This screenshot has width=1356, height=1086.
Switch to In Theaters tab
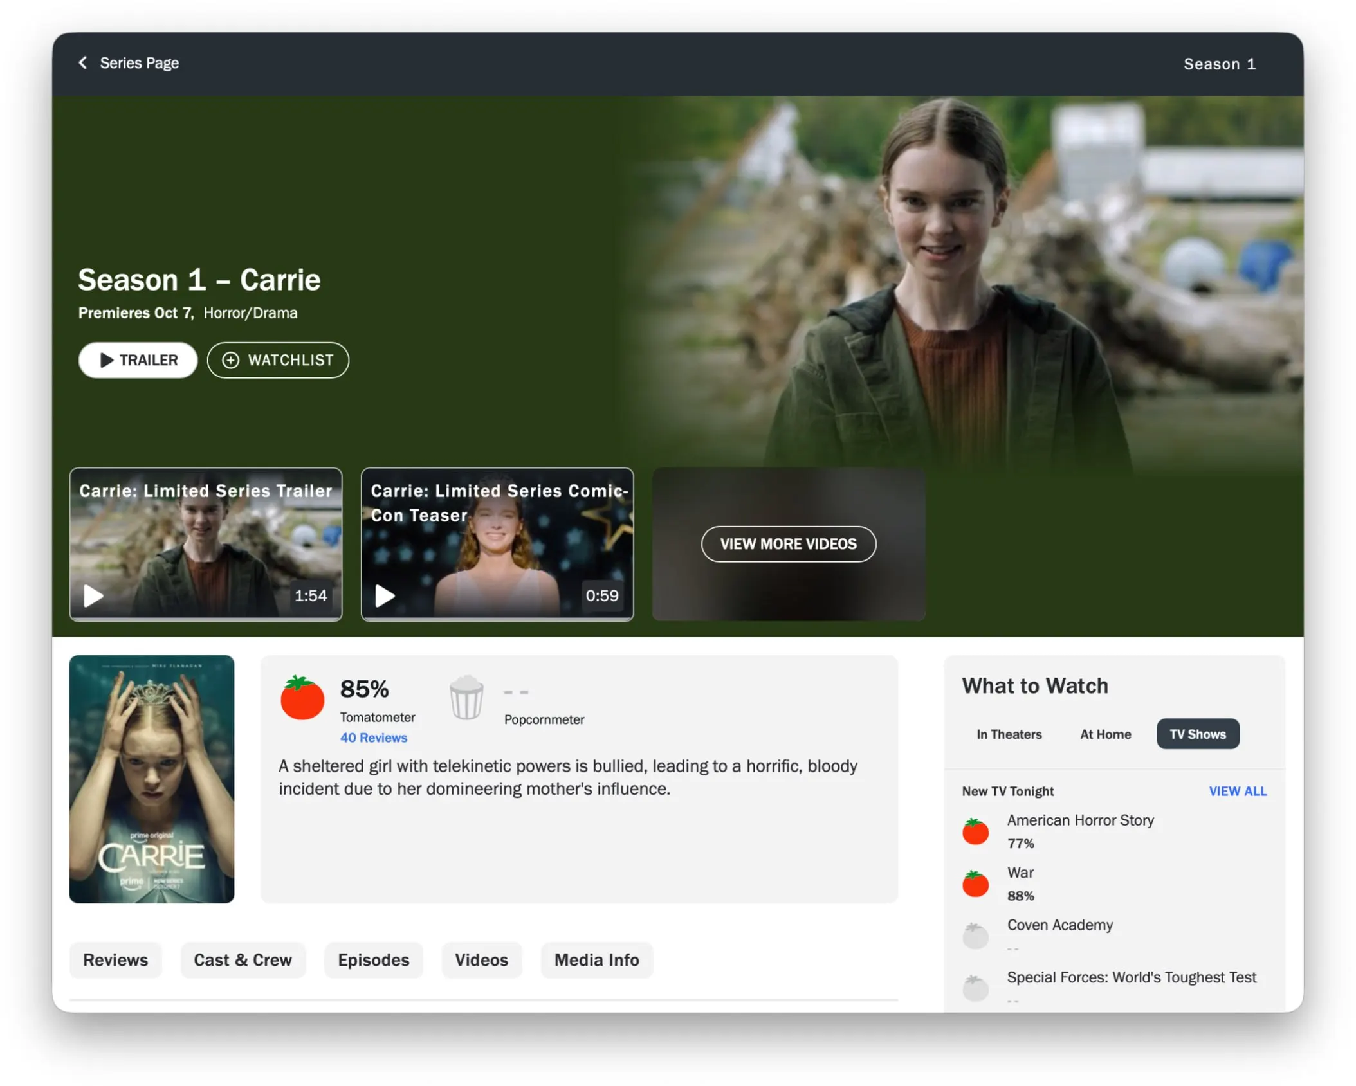(x=1009, y=734)
